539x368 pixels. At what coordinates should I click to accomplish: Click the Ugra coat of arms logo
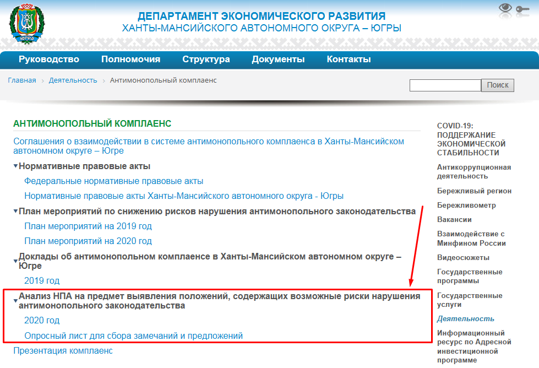point(27,24)
